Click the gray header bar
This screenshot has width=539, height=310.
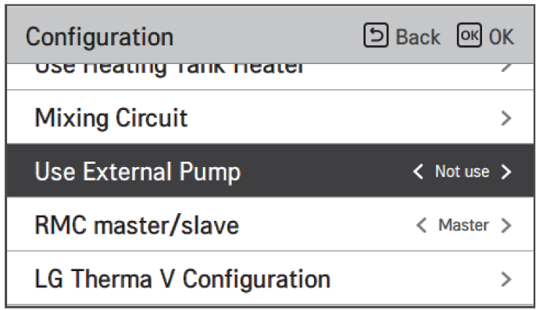[x=270, y=34]
